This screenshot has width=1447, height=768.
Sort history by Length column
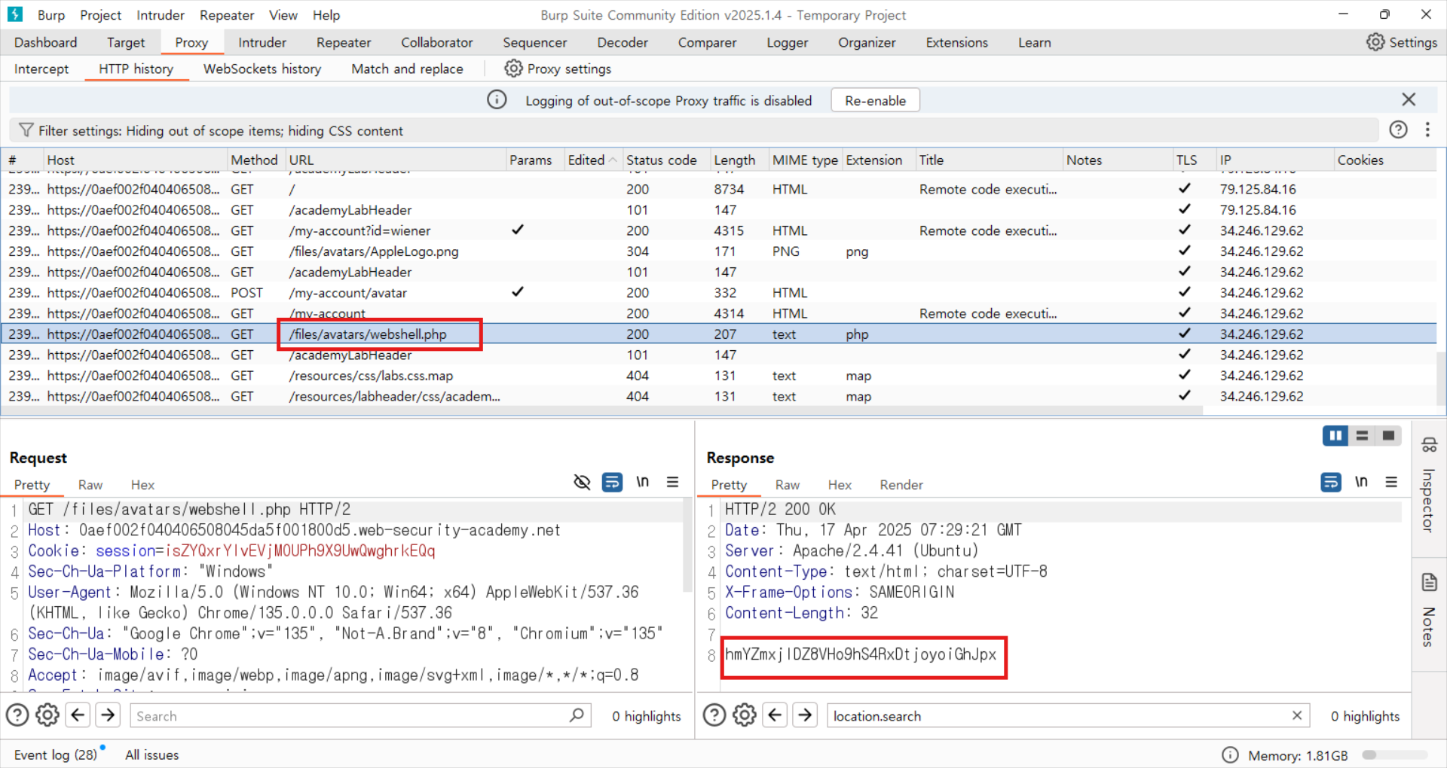tap(739, 160)
